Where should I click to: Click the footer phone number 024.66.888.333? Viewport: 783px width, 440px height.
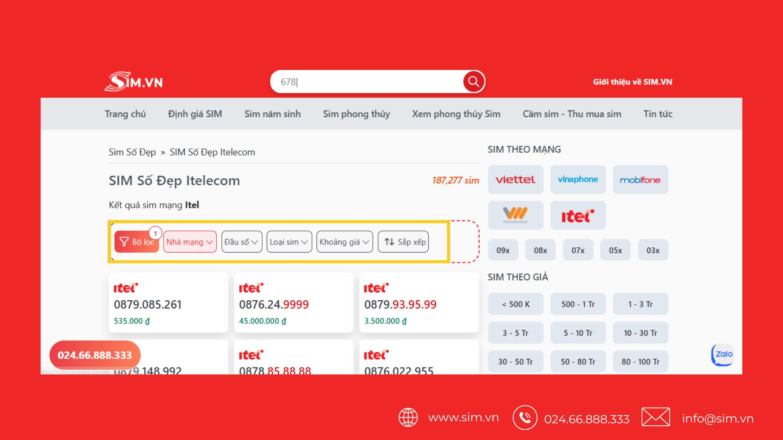(x=587, y=419)
